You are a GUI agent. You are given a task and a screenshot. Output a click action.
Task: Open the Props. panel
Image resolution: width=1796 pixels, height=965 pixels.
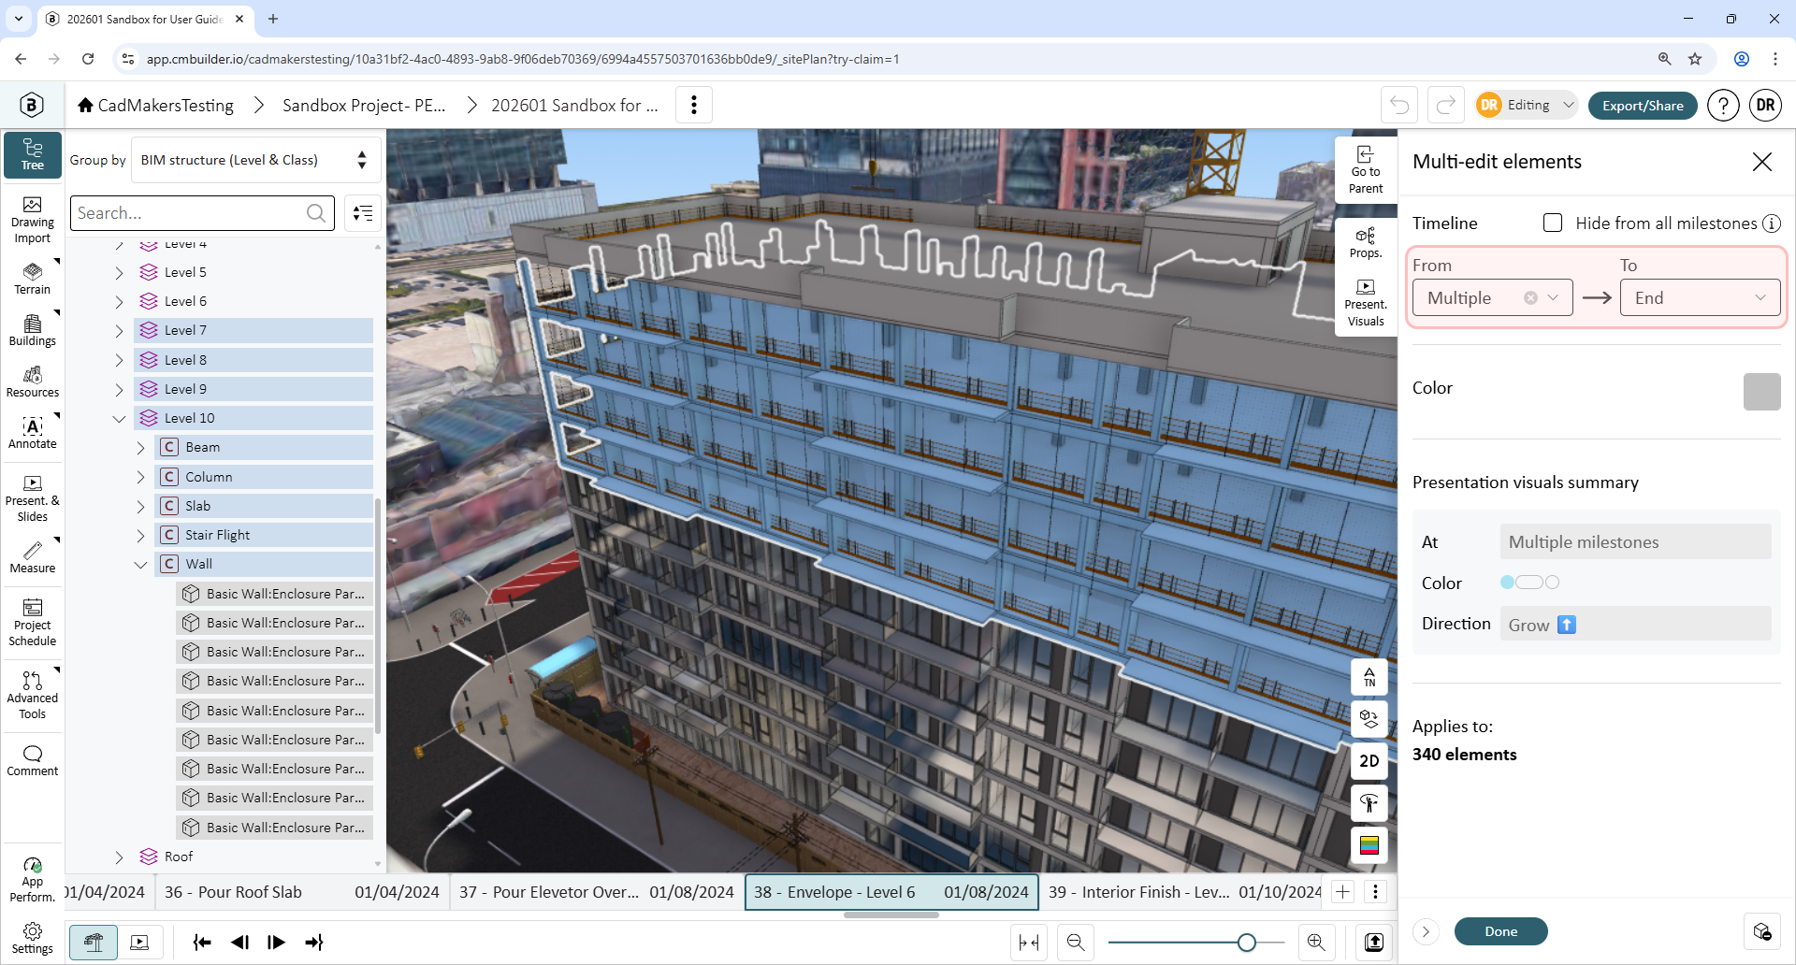(1366, 243)
